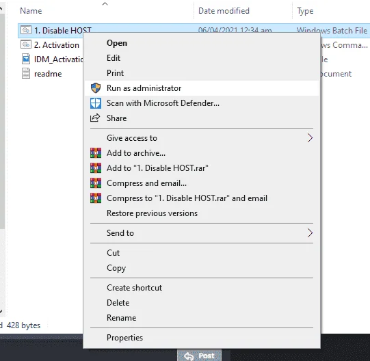Click the WinRAR icon beside Add to archive
Viewport: 370px width, 361px height.
(96, 153)
